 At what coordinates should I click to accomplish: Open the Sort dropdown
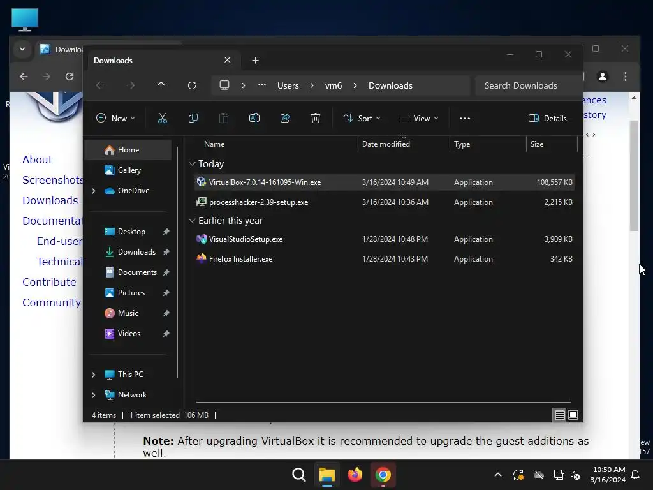(362, 118)
